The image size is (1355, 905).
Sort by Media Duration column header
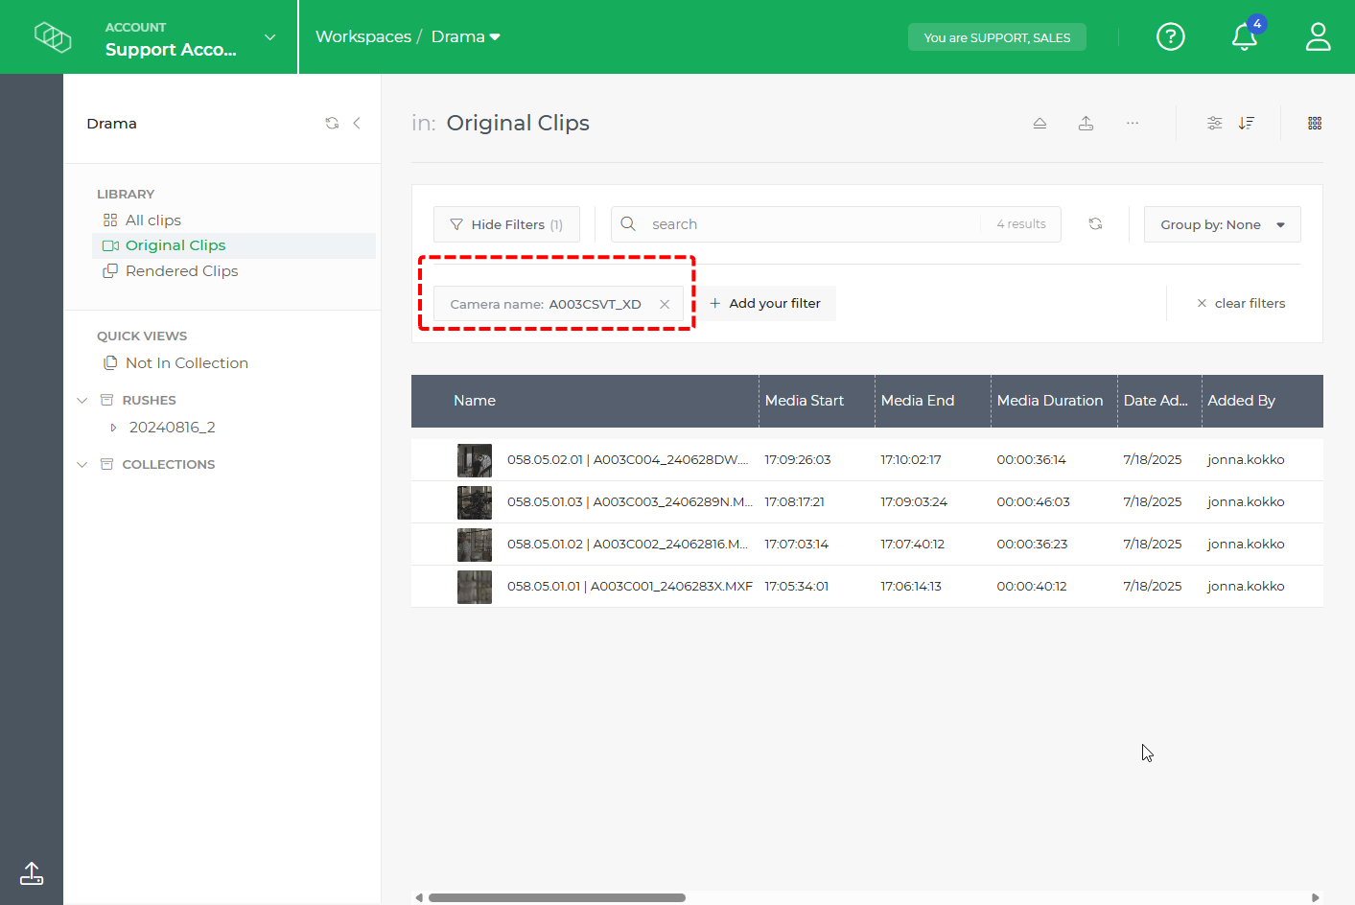(x=1050, y=401)
